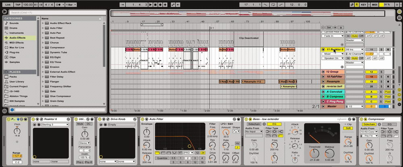The image size is (403, 167).
Task: Open the Speaker On parameter dropdown
Action: (333, 58)
